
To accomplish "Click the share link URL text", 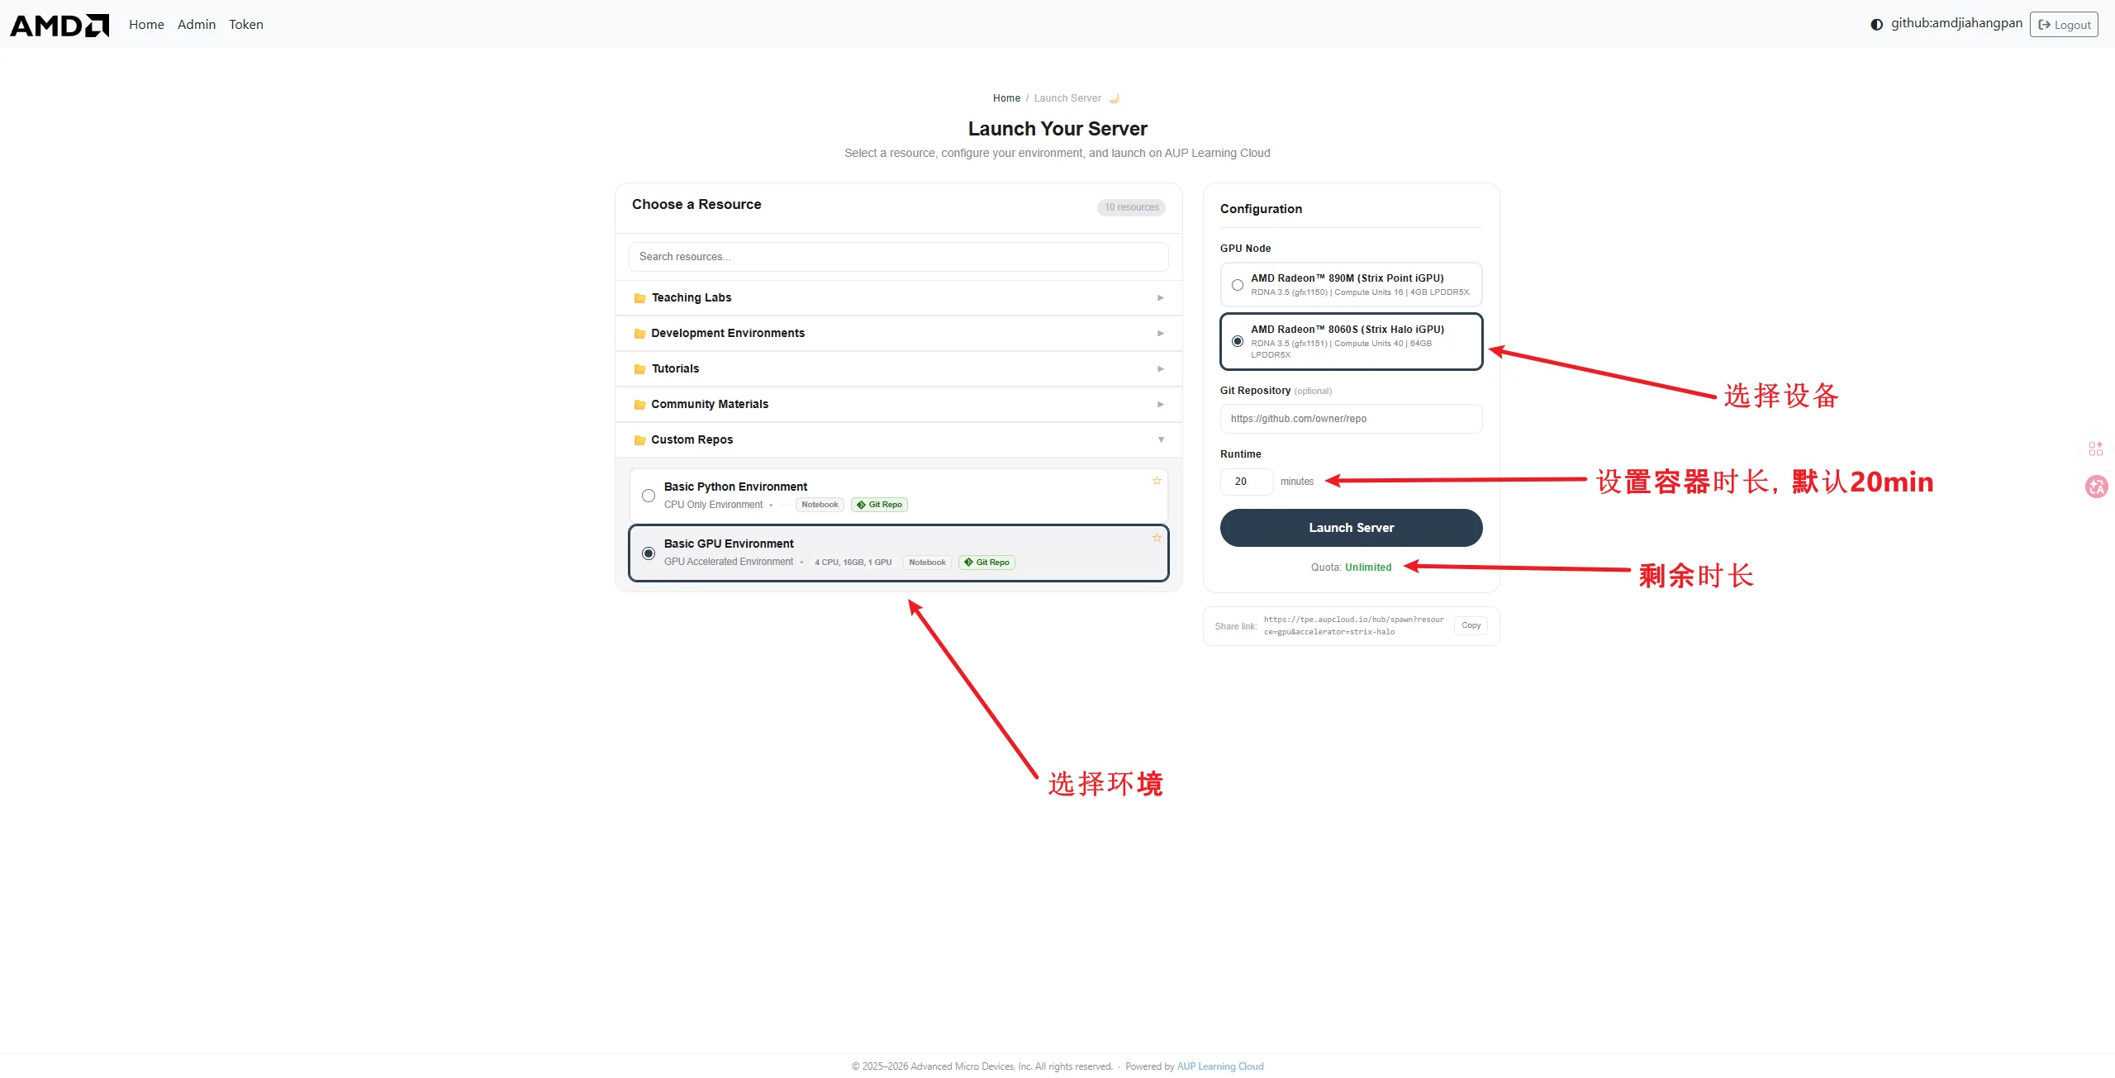I will click(x=1354, y=626).
